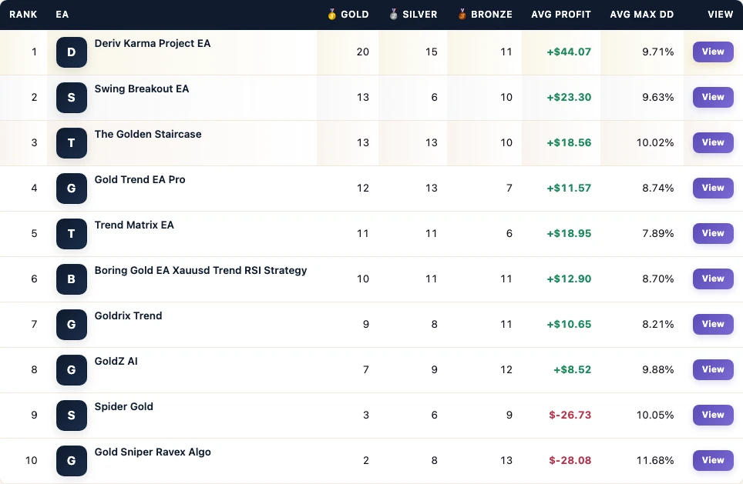Open View for Spider Gold
Screen dimensions: 743x484
(713, 415)
